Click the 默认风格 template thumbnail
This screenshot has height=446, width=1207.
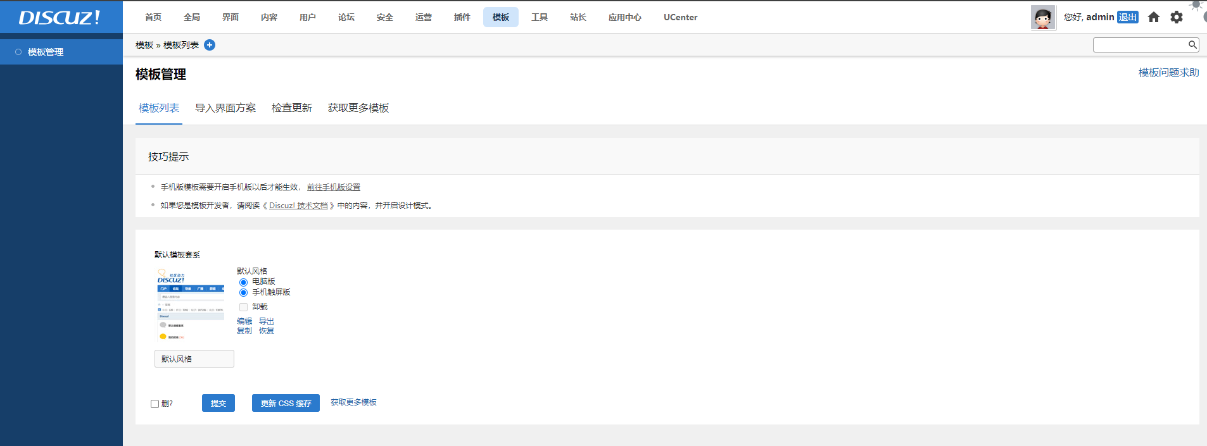(190, 304)
